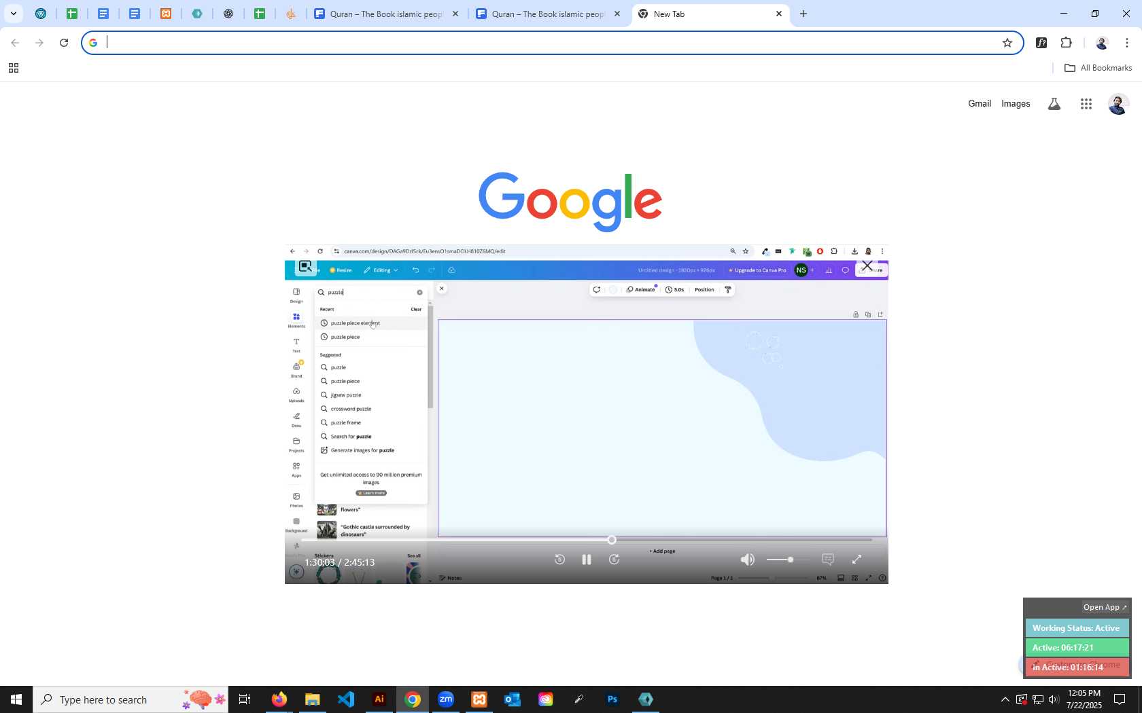Open the Extensions puzzle menu
The width and height of the screenshot is (1142, 713).
point(1066,43)
